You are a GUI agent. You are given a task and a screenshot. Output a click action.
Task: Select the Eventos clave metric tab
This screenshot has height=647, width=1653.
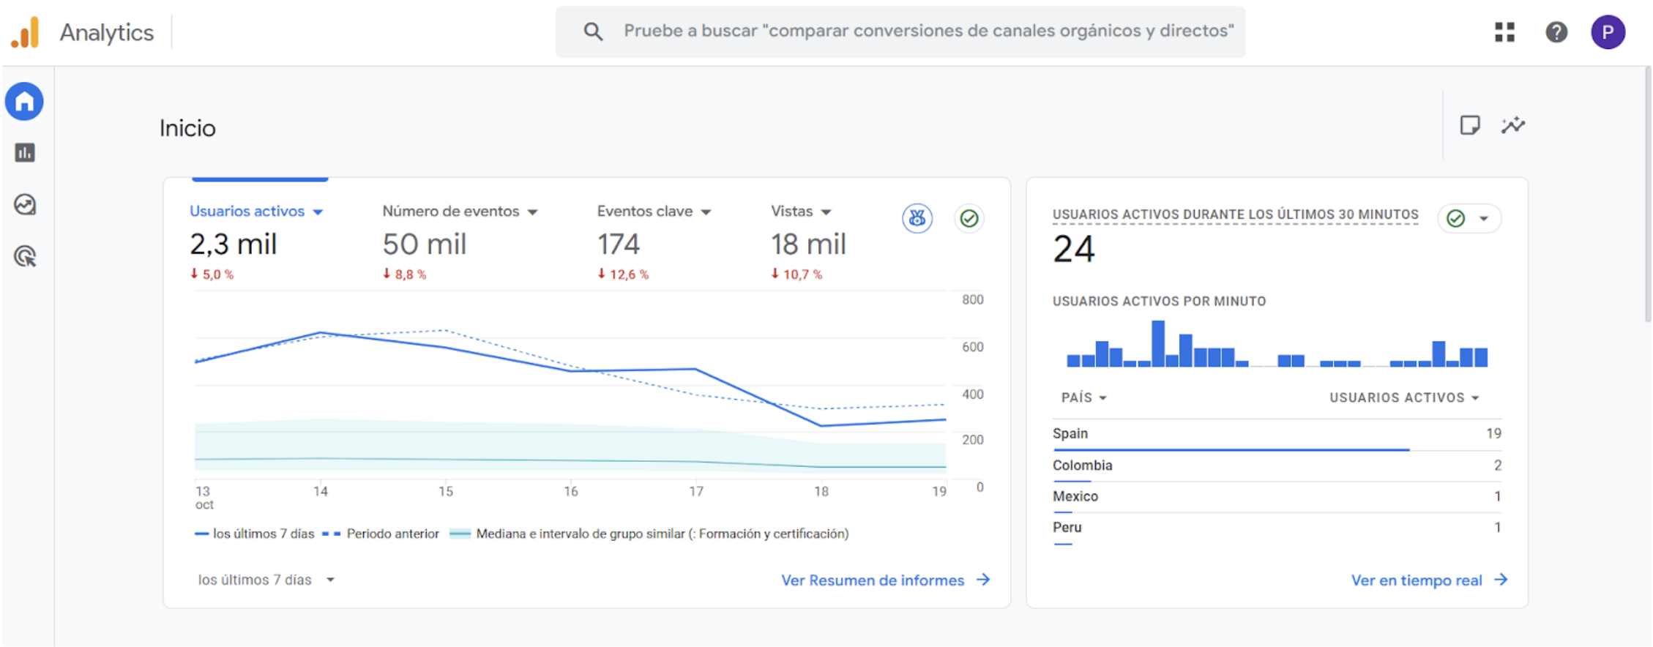click(653, 212)
